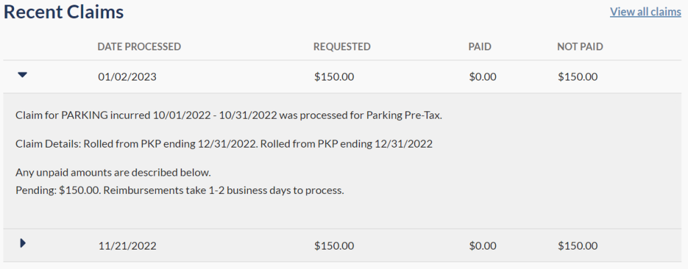Click not paid amount in the 11/21/2022 row

(577, 246)
